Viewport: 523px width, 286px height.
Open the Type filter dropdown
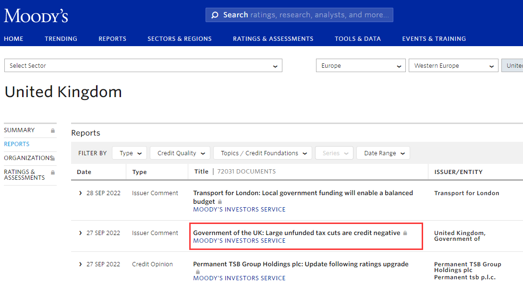(130, 153)
